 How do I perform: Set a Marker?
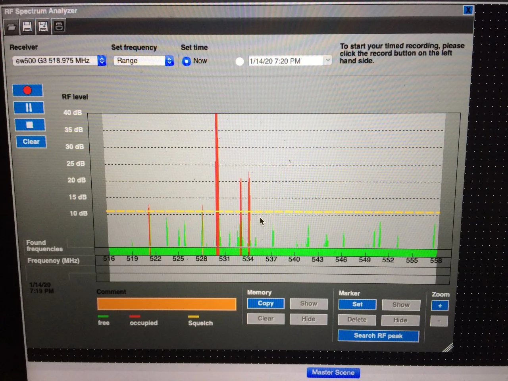click(x=357, y=304)
